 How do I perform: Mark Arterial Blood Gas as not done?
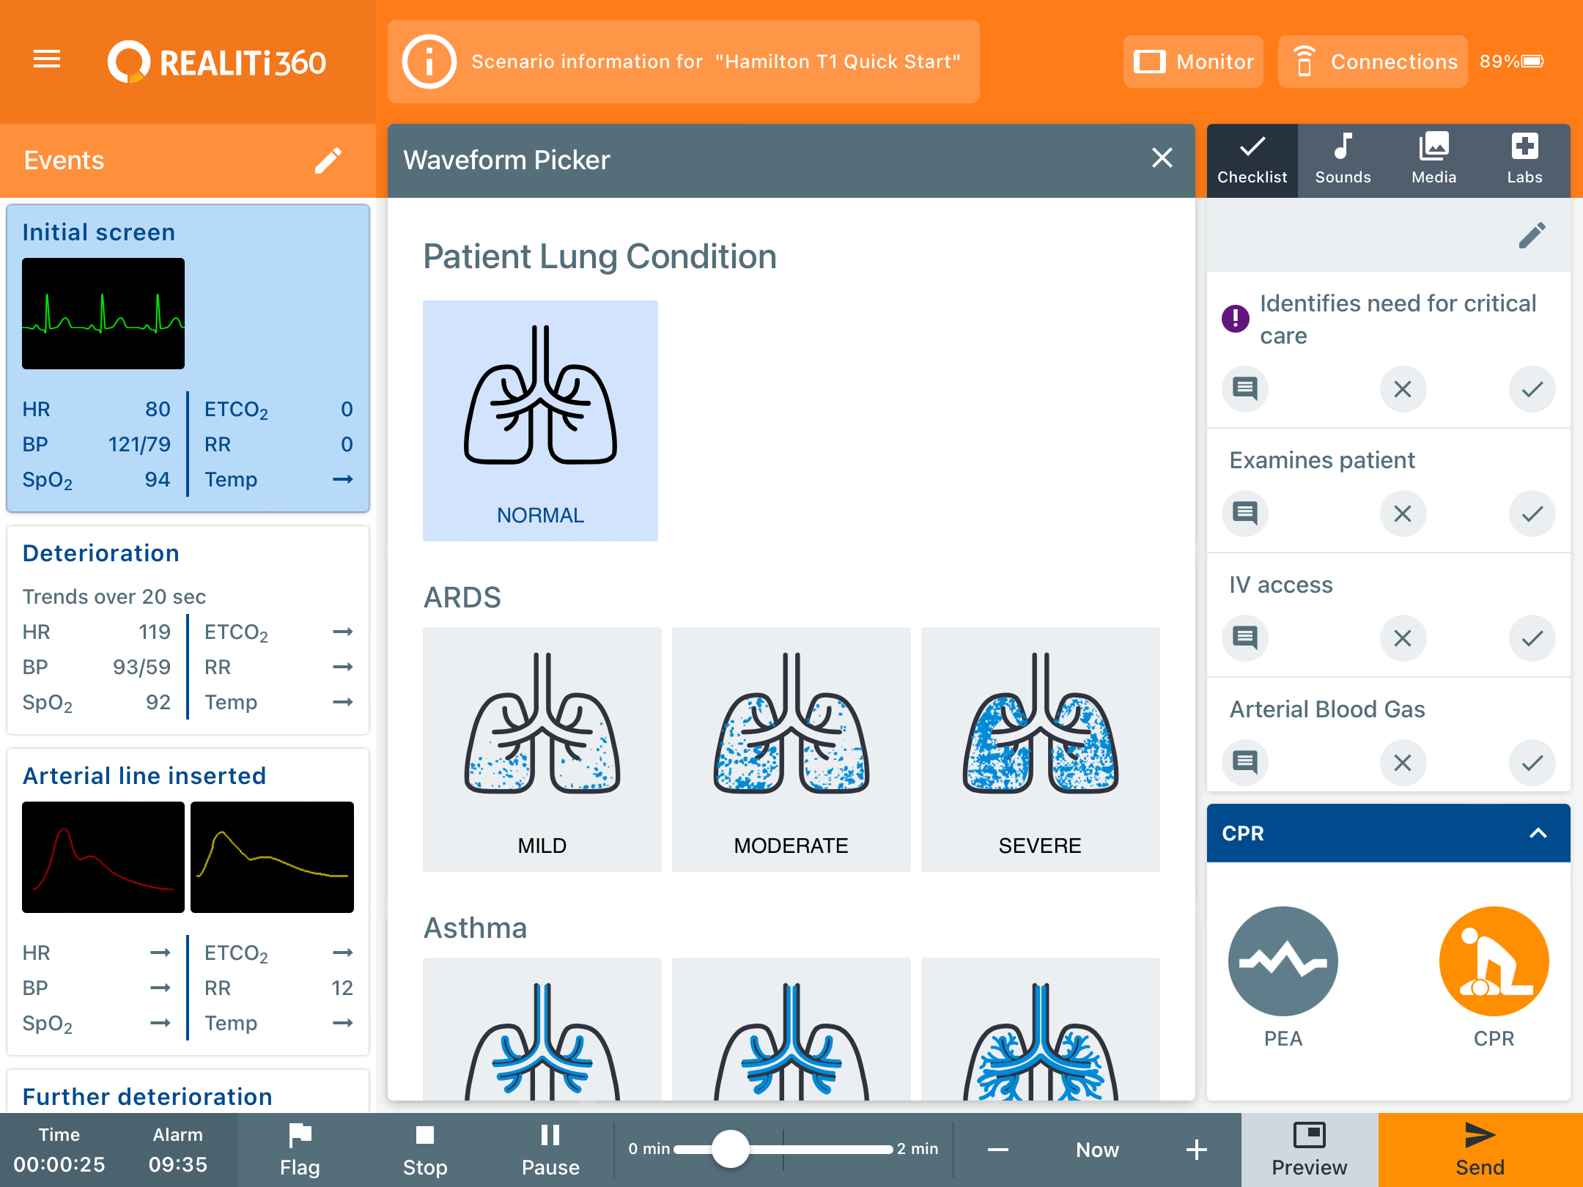tap(1402, 762)
